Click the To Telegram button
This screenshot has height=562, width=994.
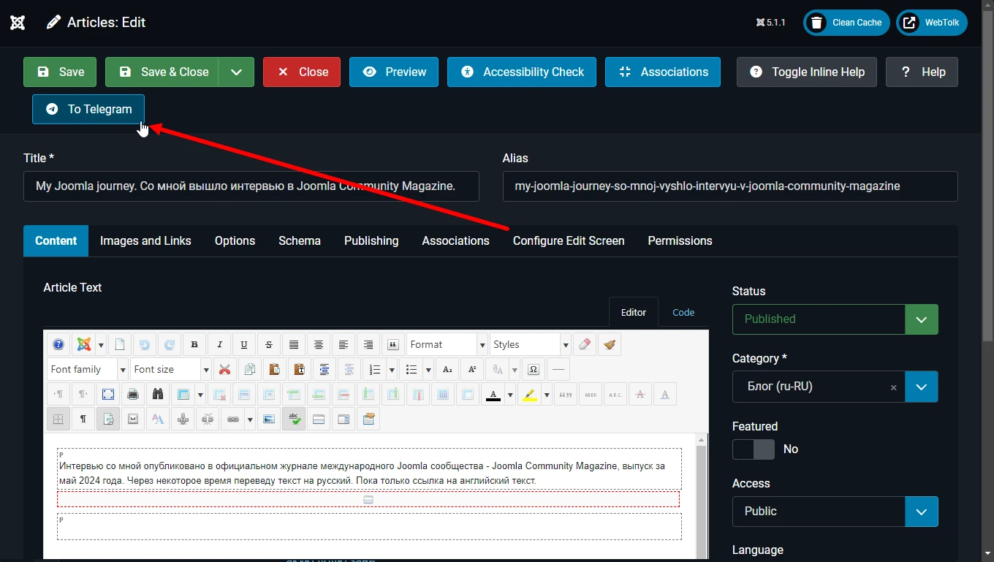88,109
